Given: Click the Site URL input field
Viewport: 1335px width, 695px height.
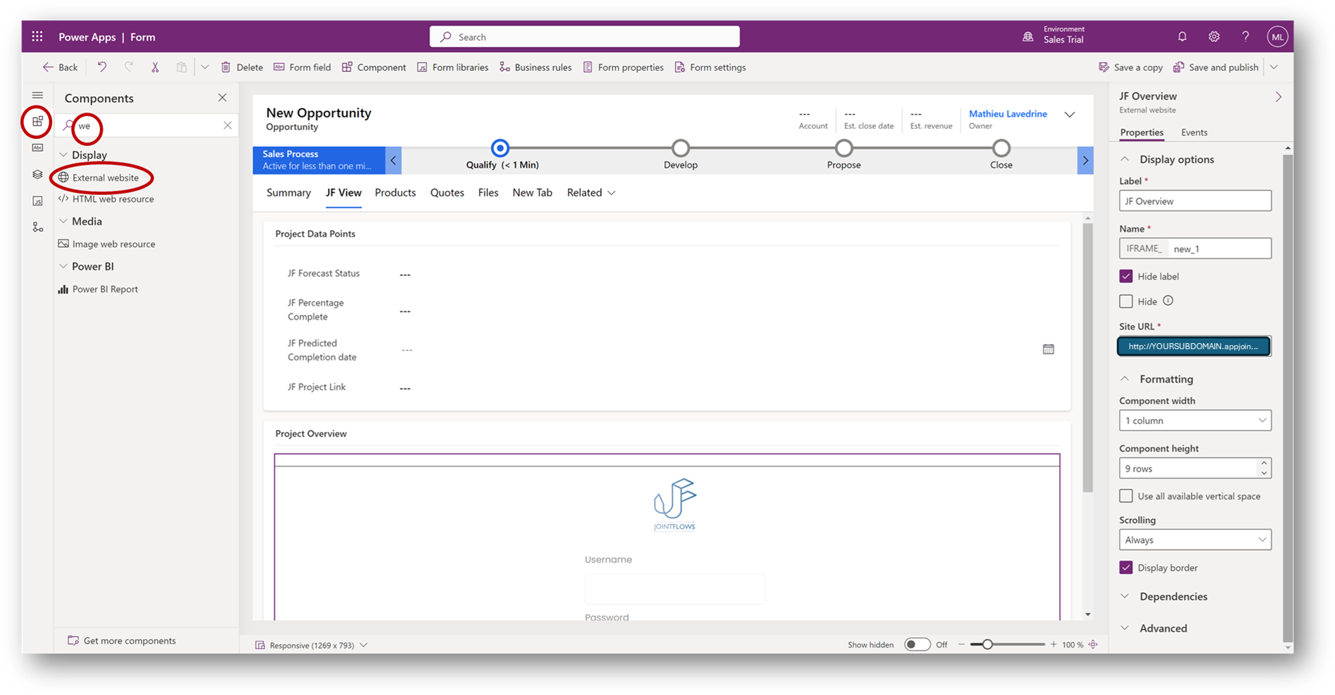Looking at the screenshot, I should (x=1193, y=346).
